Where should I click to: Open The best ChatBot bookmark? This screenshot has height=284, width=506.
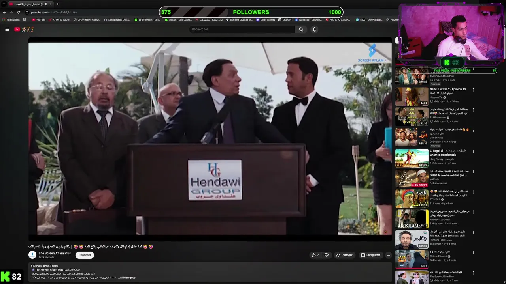[239, 20]
